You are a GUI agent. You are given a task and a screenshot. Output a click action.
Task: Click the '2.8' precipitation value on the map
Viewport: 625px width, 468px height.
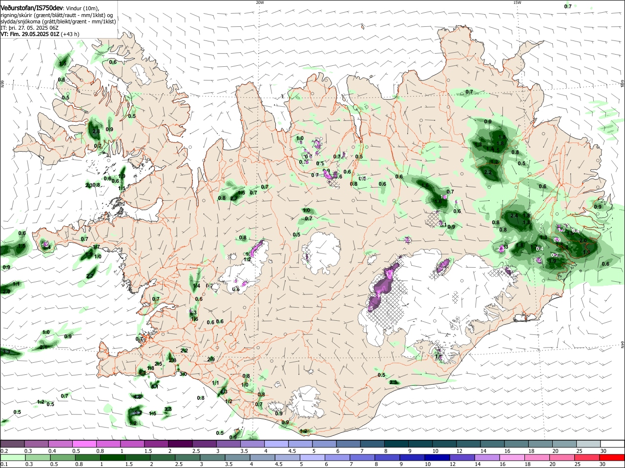[x=96, y=131]
